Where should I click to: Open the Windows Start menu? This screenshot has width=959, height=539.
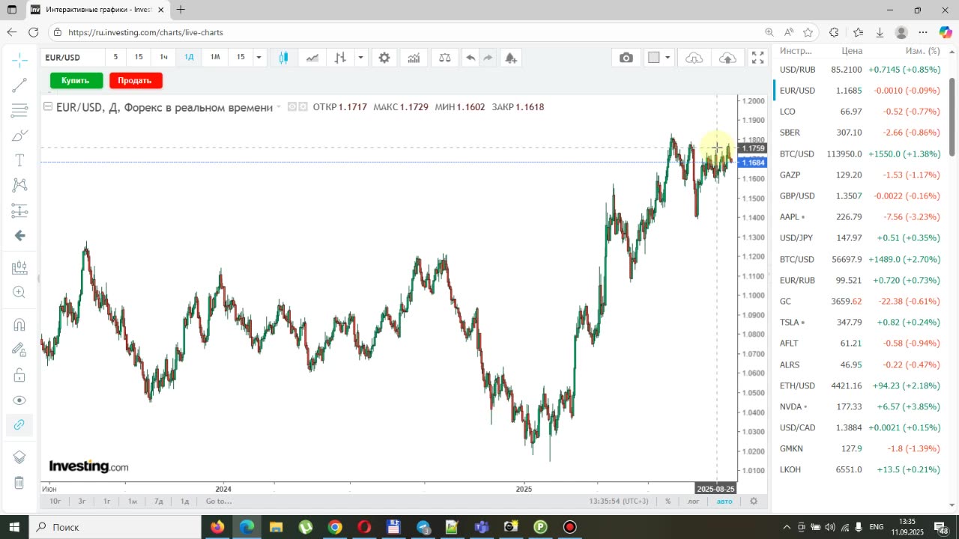(x=14, y=527)
